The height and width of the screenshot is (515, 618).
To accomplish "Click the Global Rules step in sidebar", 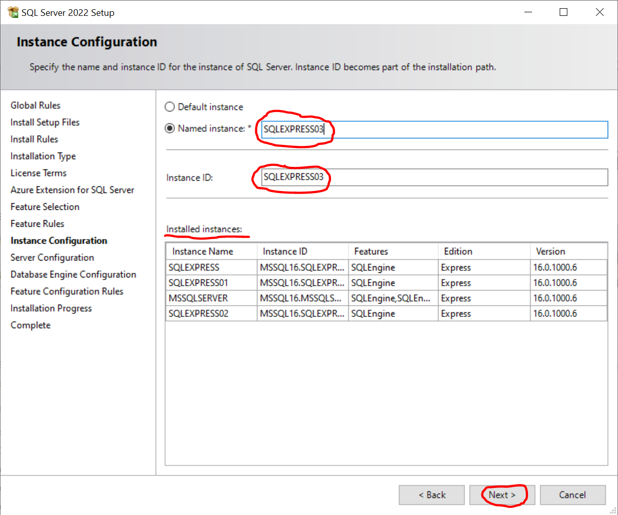I will [35, 105].
